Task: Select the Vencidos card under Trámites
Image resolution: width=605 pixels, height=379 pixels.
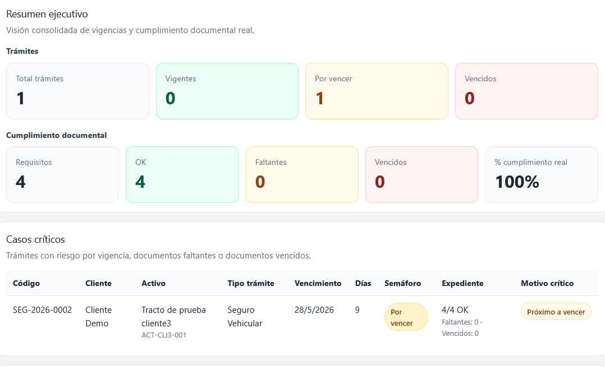Action: (526, 91)
